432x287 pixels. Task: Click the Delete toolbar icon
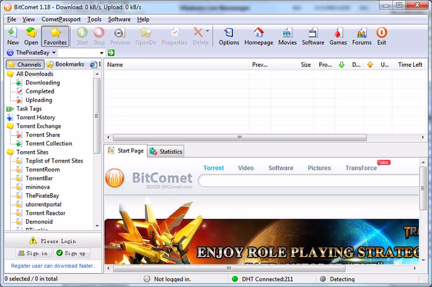(x=199, y=36)
